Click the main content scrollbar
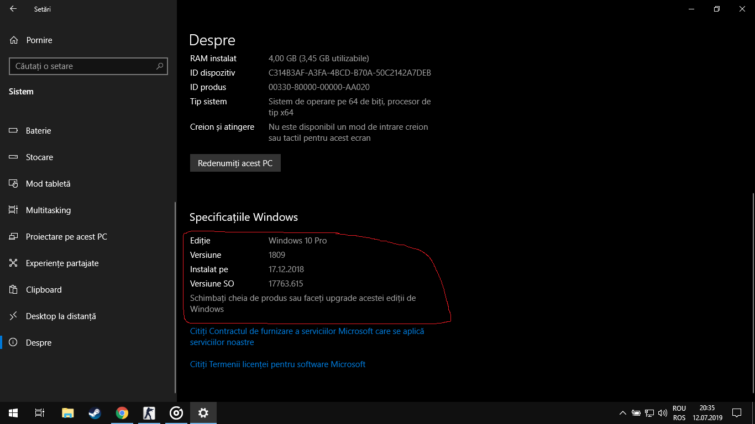Screen dimensions: 755x424 753,294
